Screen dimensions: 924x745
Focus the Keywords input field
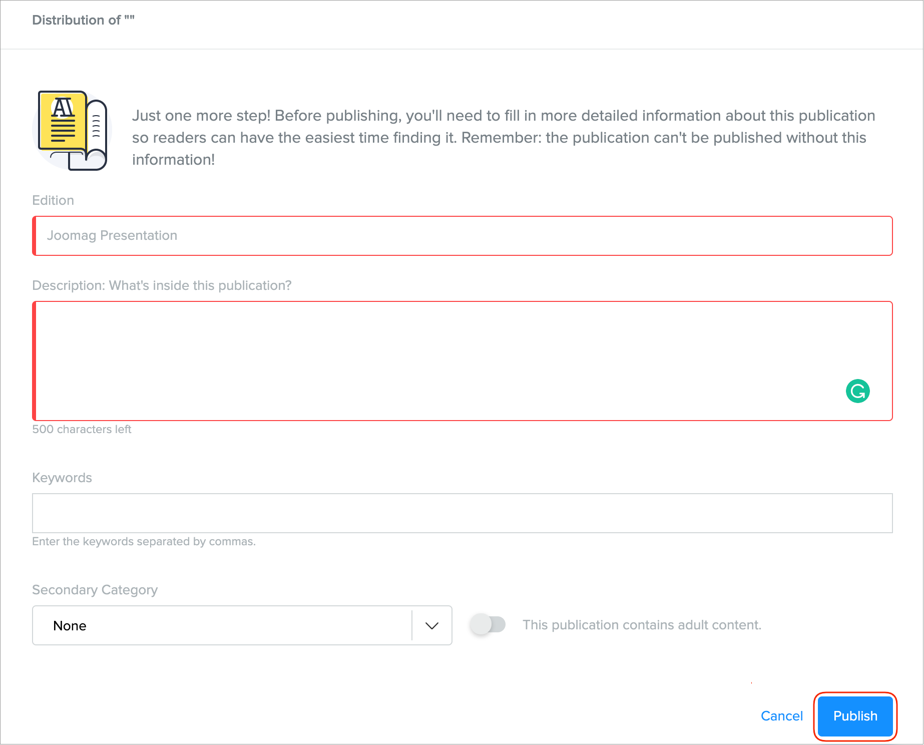(x=462, y=513)
